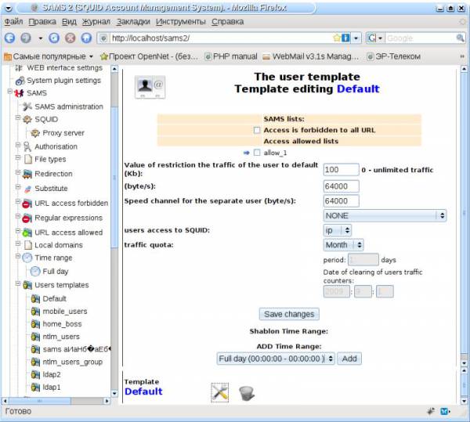This screenshot has width=470, height=422.
Task: Open Проект OpenNet bookmark
Action: 150,56
